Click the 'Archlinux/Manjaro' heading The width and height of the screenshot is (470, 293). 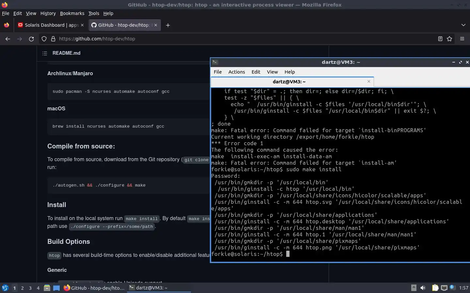pos(70,73)
